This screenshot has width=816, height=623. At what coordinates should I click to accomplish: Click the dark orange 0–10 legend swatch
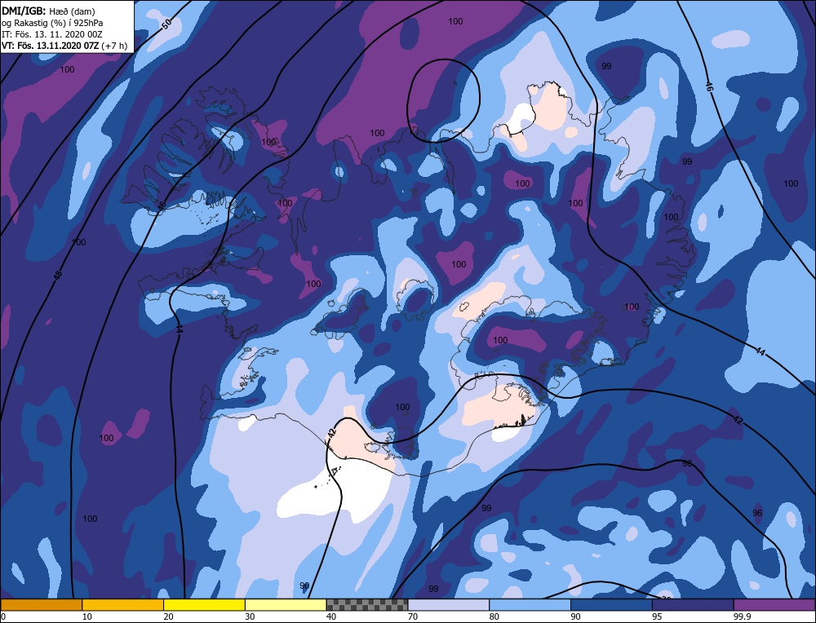41,605
